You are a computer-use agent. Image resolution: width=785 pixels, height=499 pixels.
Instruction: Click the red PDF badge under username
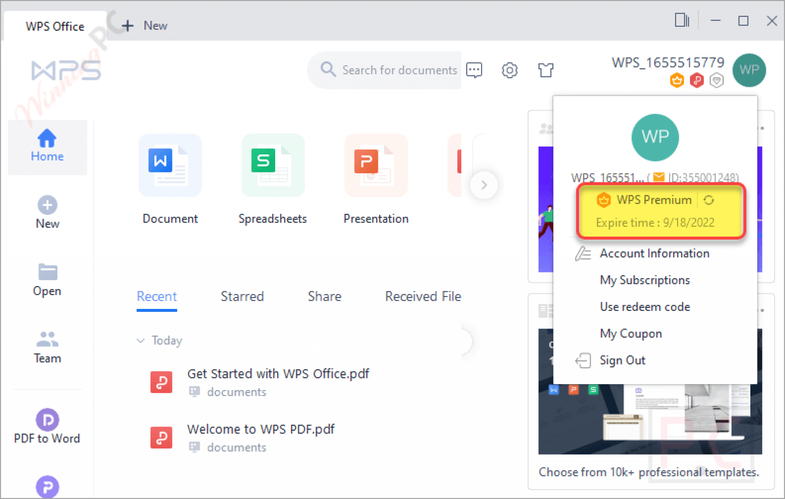[x=697, y=80]
